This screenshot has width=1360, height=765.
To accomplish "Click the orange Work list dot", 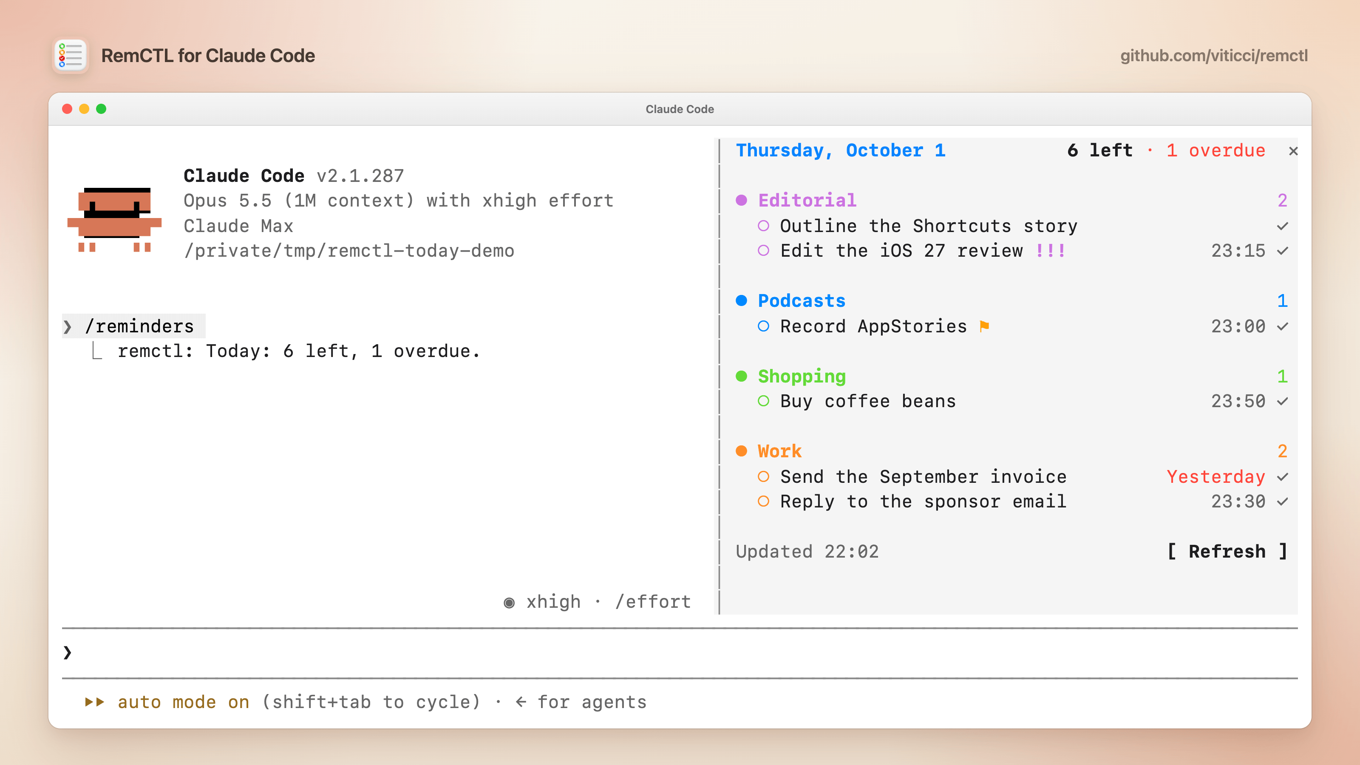I will [x=741, y=451].
